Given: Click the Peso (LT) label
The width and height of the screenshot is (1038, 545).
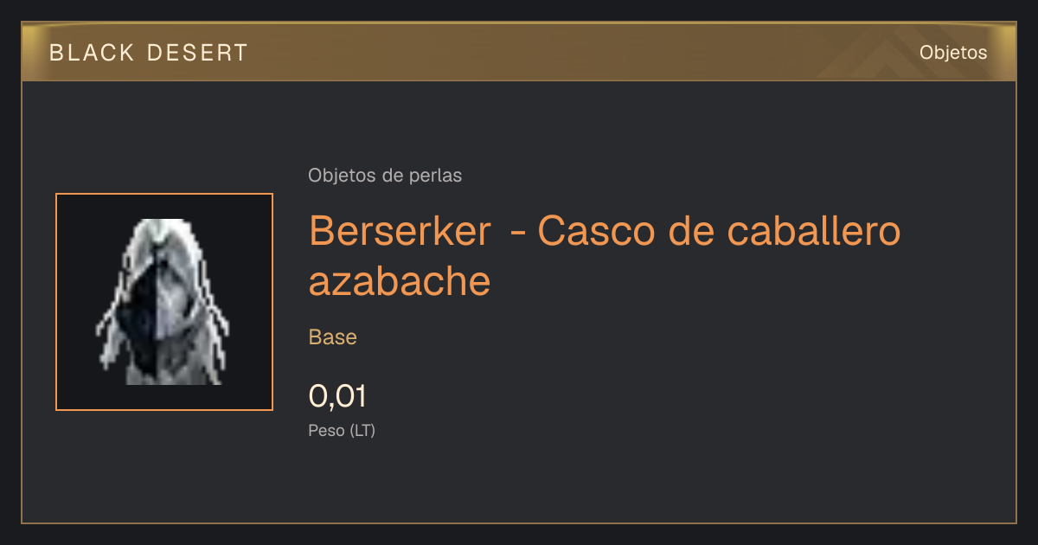Looking at the screenshot, I should tap(342, 430).
